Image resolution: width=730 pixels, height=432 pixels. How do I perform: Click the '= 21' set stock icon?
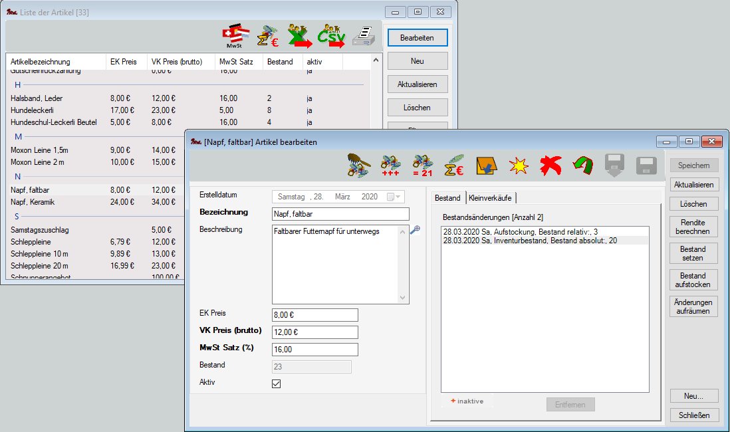click(x=423, y=164)
